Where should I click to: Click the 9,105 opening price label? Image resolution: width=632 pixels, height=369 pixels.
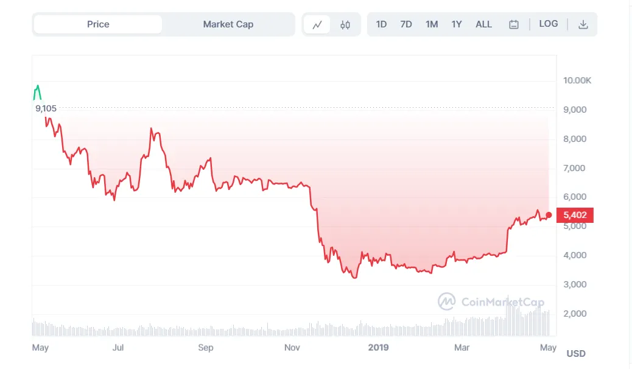(x=46, y=108)
